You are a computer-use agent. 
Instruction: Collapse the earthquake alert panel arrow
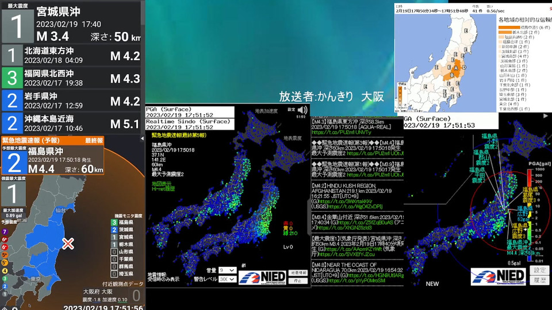pyautogui.click(x=142, y=138)
